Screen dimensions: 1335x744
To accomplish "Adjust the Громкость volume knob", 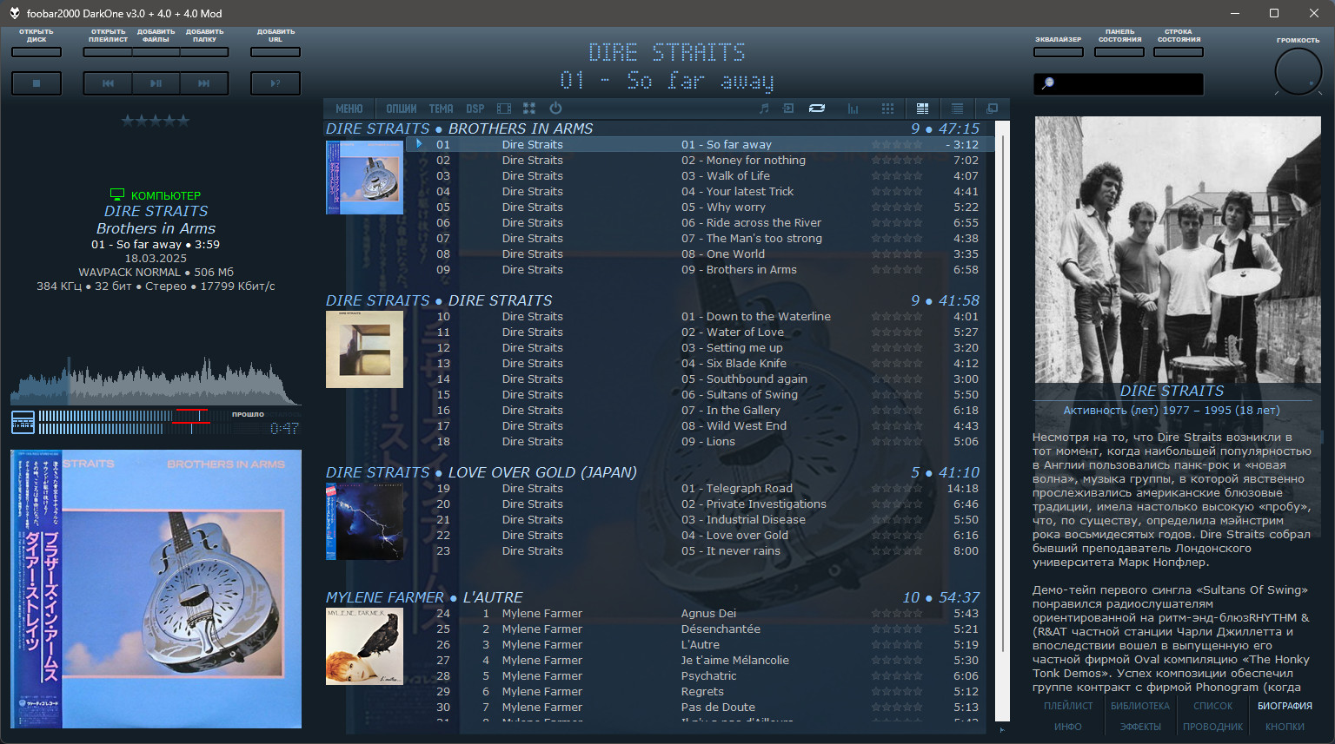I will click(x=1298, y=71).
